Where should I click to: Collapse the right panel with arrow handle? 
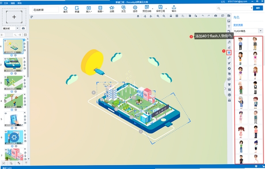click(225, 88)
